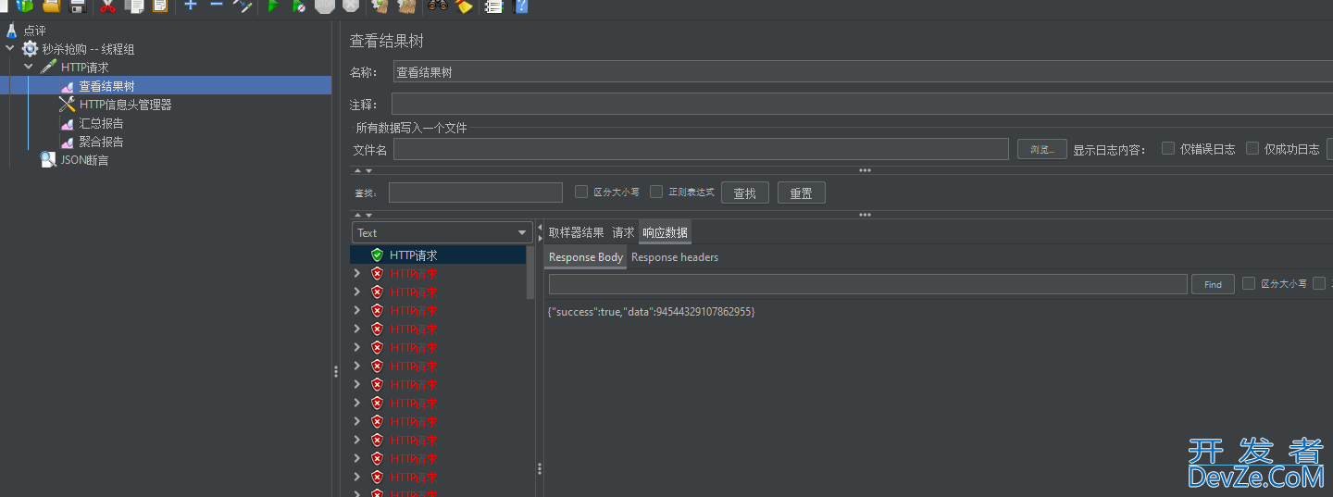Clear all results with the double broom icon
1333x497 pixels.
(406, 6)
